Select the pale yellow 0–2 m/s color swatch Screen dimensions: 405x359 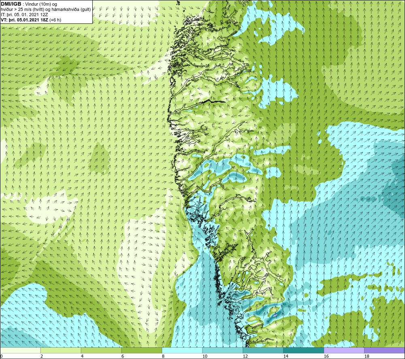click(20, 350)
